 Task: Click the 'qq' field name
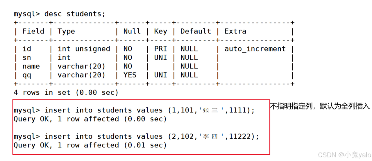(x=27, y=75)
